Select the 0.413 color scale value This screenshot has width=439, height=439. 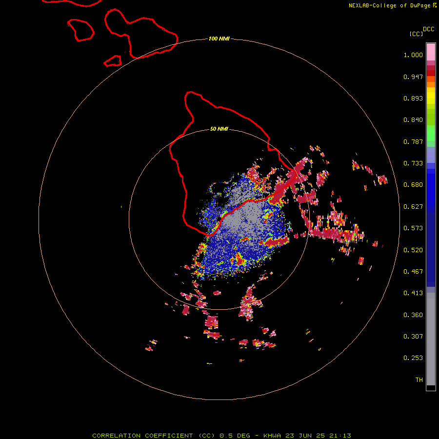[x=413, y=293]
